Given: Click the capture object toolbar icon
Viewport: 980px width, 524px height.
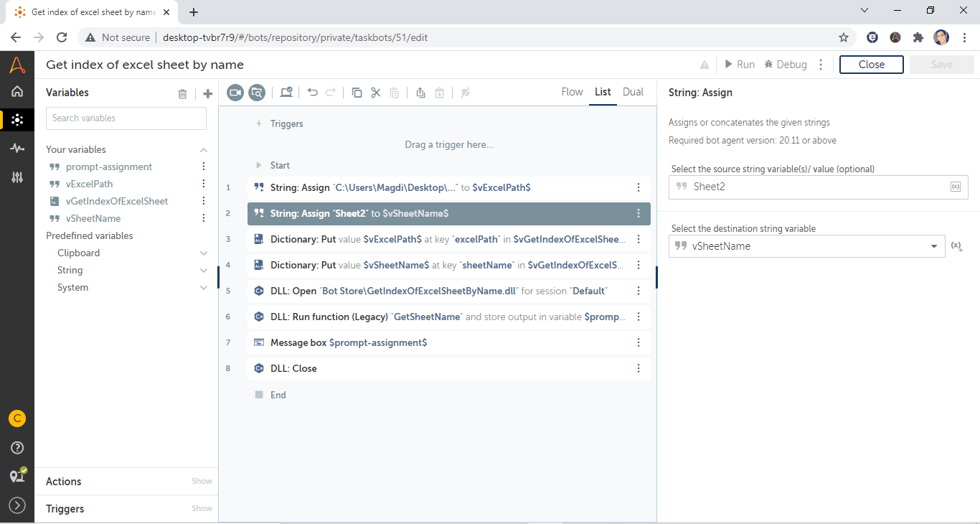Looking at the screenshot, I should [286, 92].
